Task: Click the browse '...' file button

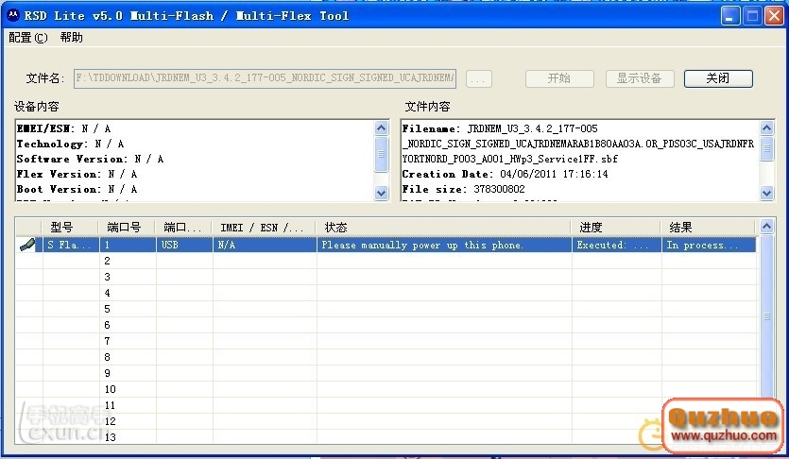Action: [x=478, y=79]
